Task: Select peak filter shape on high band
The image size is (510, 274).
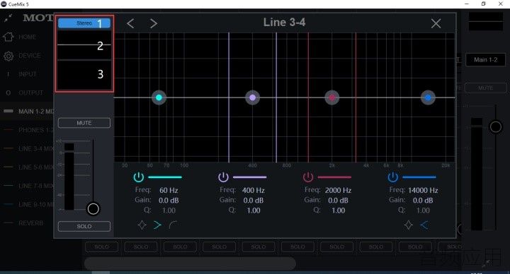Action: click(x=409, y=225)
